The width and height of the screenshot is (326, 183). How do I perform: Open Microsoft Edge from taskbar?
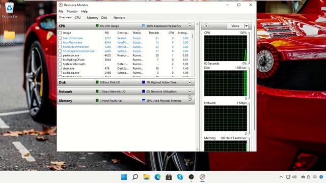coord(157,177)
